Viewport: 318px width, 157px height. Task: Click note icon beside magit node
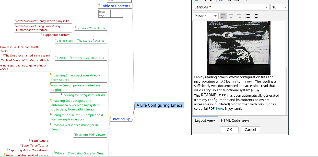pos(50,84)
